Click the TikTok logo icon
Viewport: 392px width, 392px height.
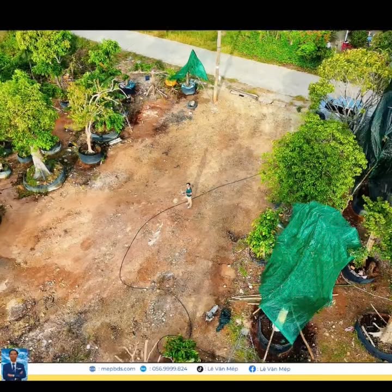[x=200, y=369]
